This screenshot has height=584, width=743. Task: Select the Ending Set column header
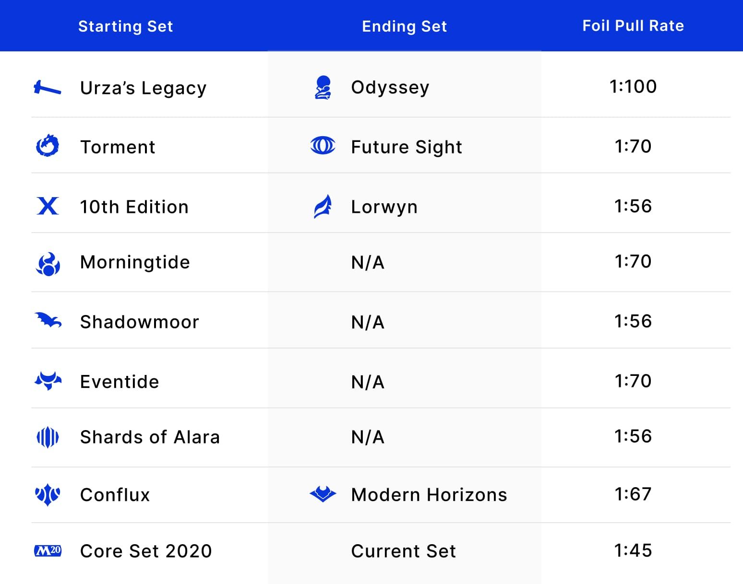[x=405, y=26]
